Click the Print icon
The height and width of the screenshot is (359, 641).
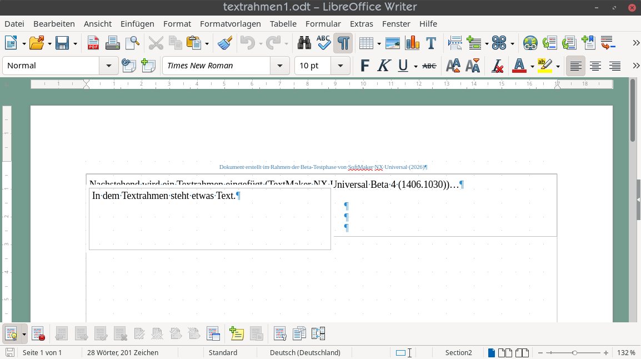(x=112, y=43)
